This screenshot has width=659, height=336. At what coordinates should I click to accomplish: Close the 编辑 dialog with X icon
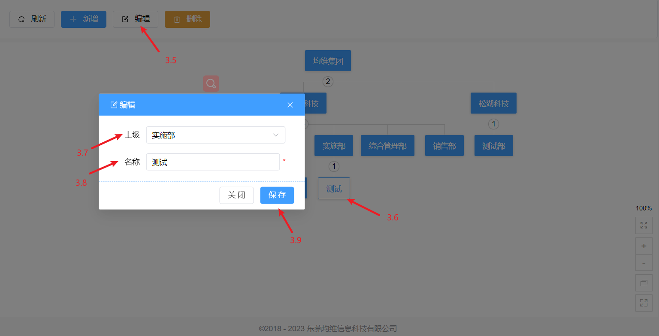coord(290,105)
